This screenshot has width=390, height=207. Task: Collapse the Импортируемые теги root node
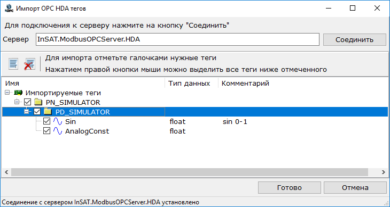click(7, 93)
